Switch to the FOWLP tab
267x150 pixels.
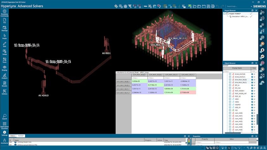pos(21,136)
